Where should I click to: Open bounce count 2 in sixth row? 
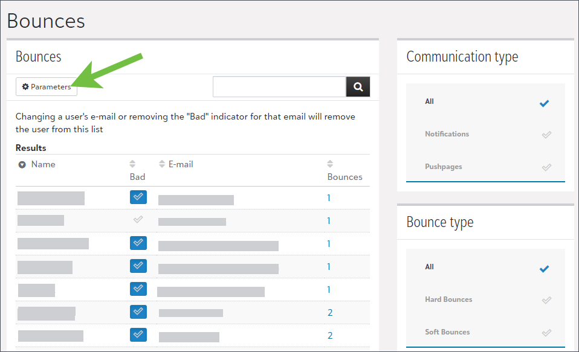330,313
